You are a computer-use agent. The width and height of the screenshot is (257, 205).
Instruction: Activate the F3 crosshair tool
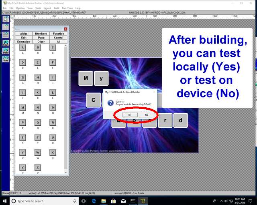click(x=6, y=26)
